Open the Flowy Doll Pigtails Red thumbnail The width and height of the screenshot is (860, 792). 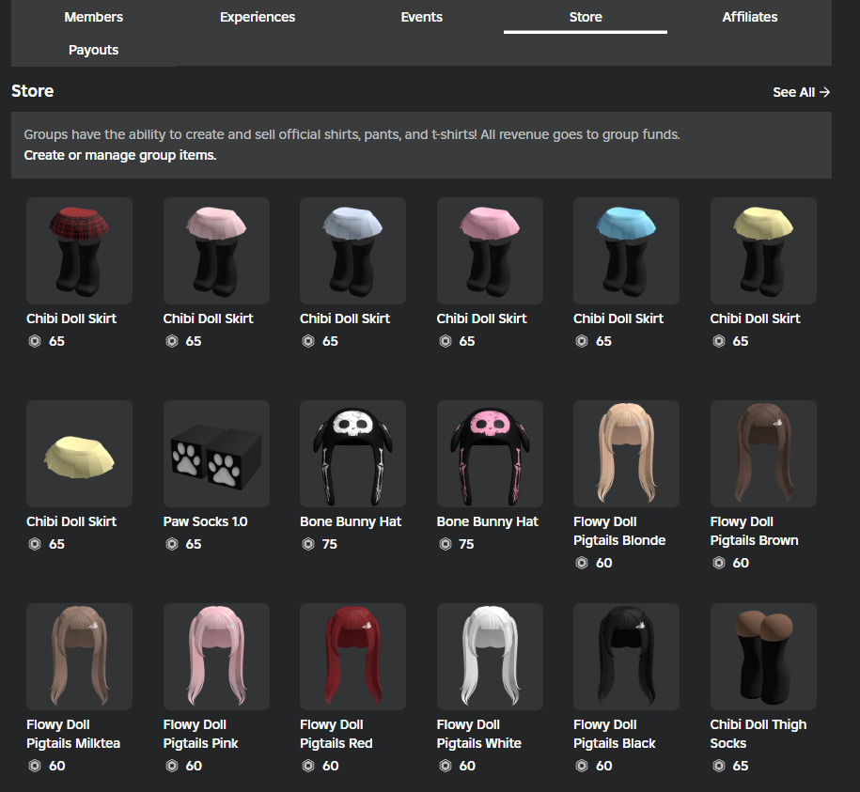point(352,656)
